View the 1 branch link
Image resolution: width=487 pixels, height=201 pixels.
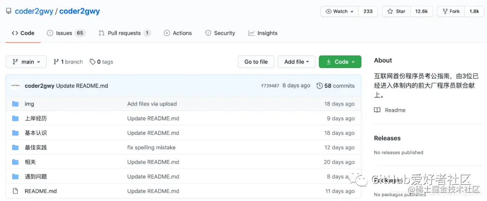pos(68,62)
